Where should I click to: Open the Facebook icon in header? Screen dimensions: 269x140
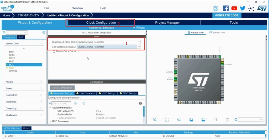coord(226,8)
